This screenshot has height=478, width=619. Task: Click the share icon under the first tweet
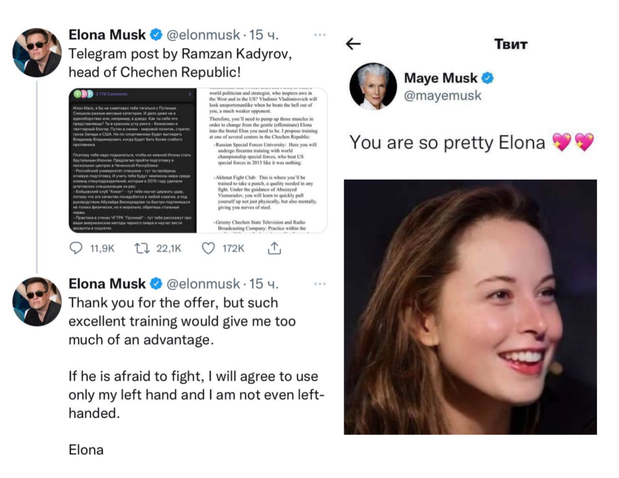click(274, 248)
